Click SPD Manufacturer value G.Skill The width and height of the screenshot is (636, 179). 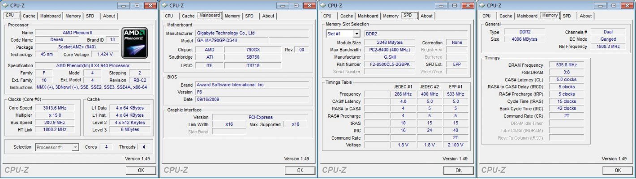[x=390, y=57]
